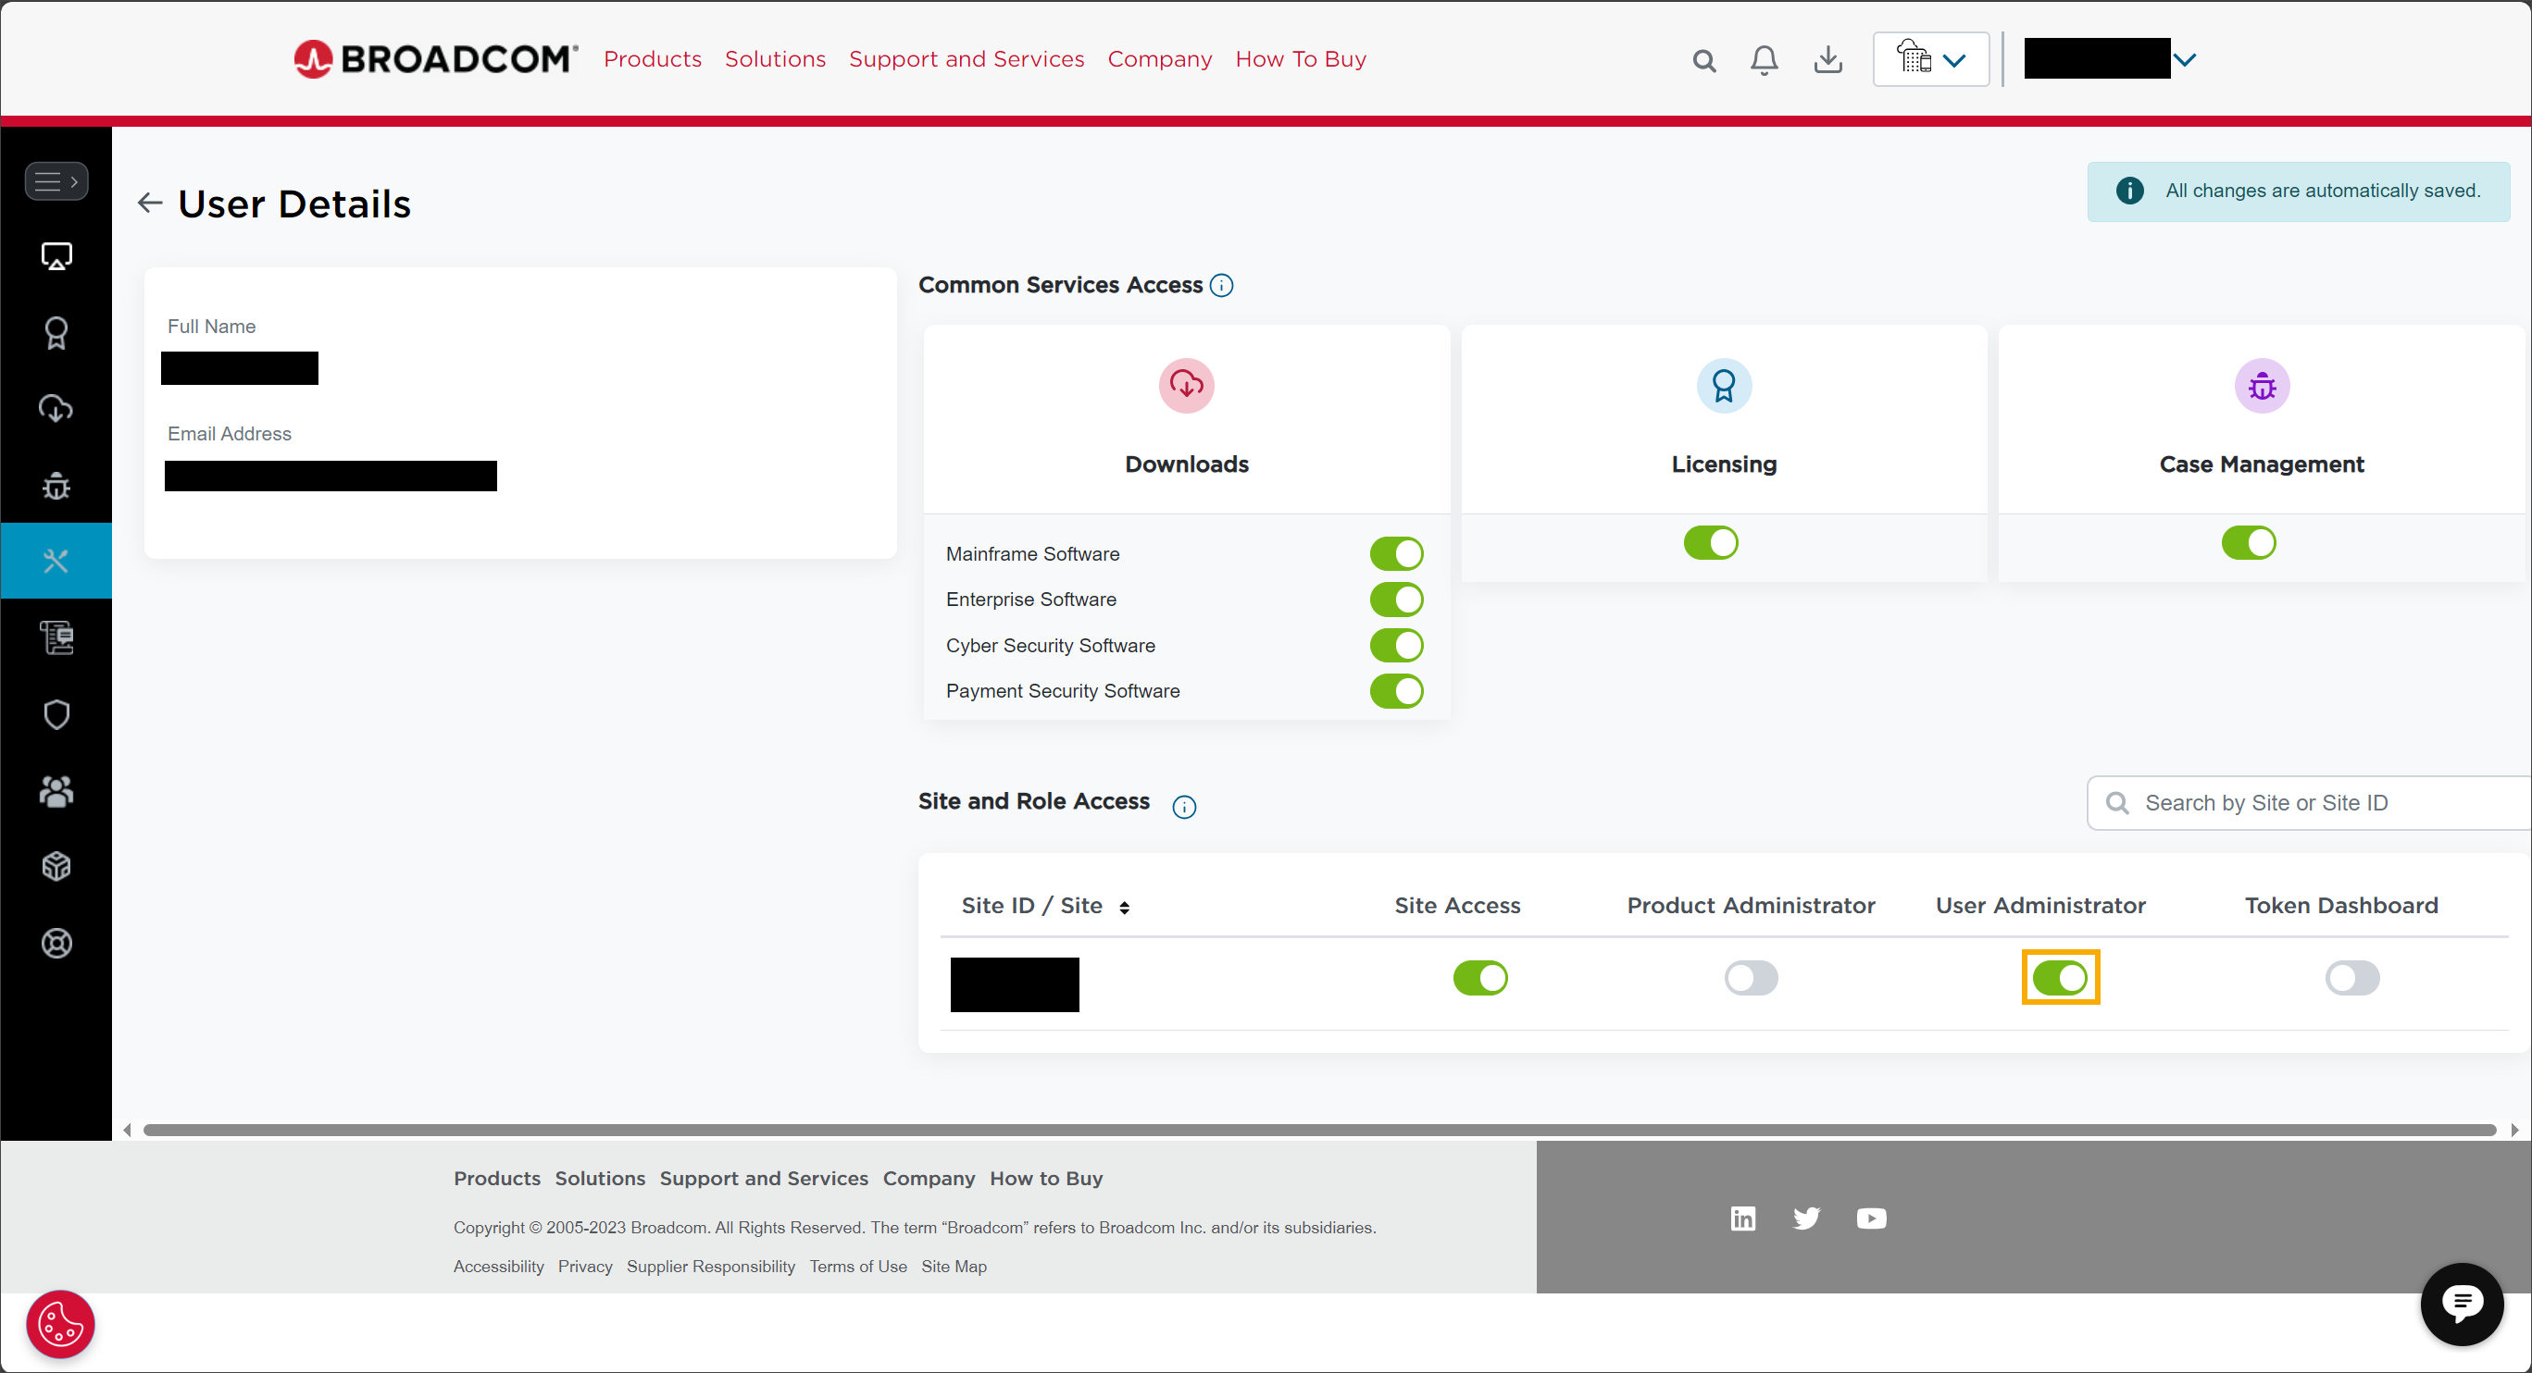Open the shield security sidebar icon

coord(56,714)
